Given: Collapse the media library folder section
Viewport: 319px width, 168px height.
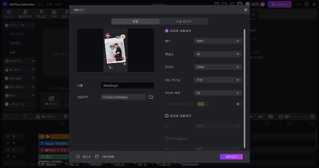Looking at the screenshot, I should [x=20, y=25].
